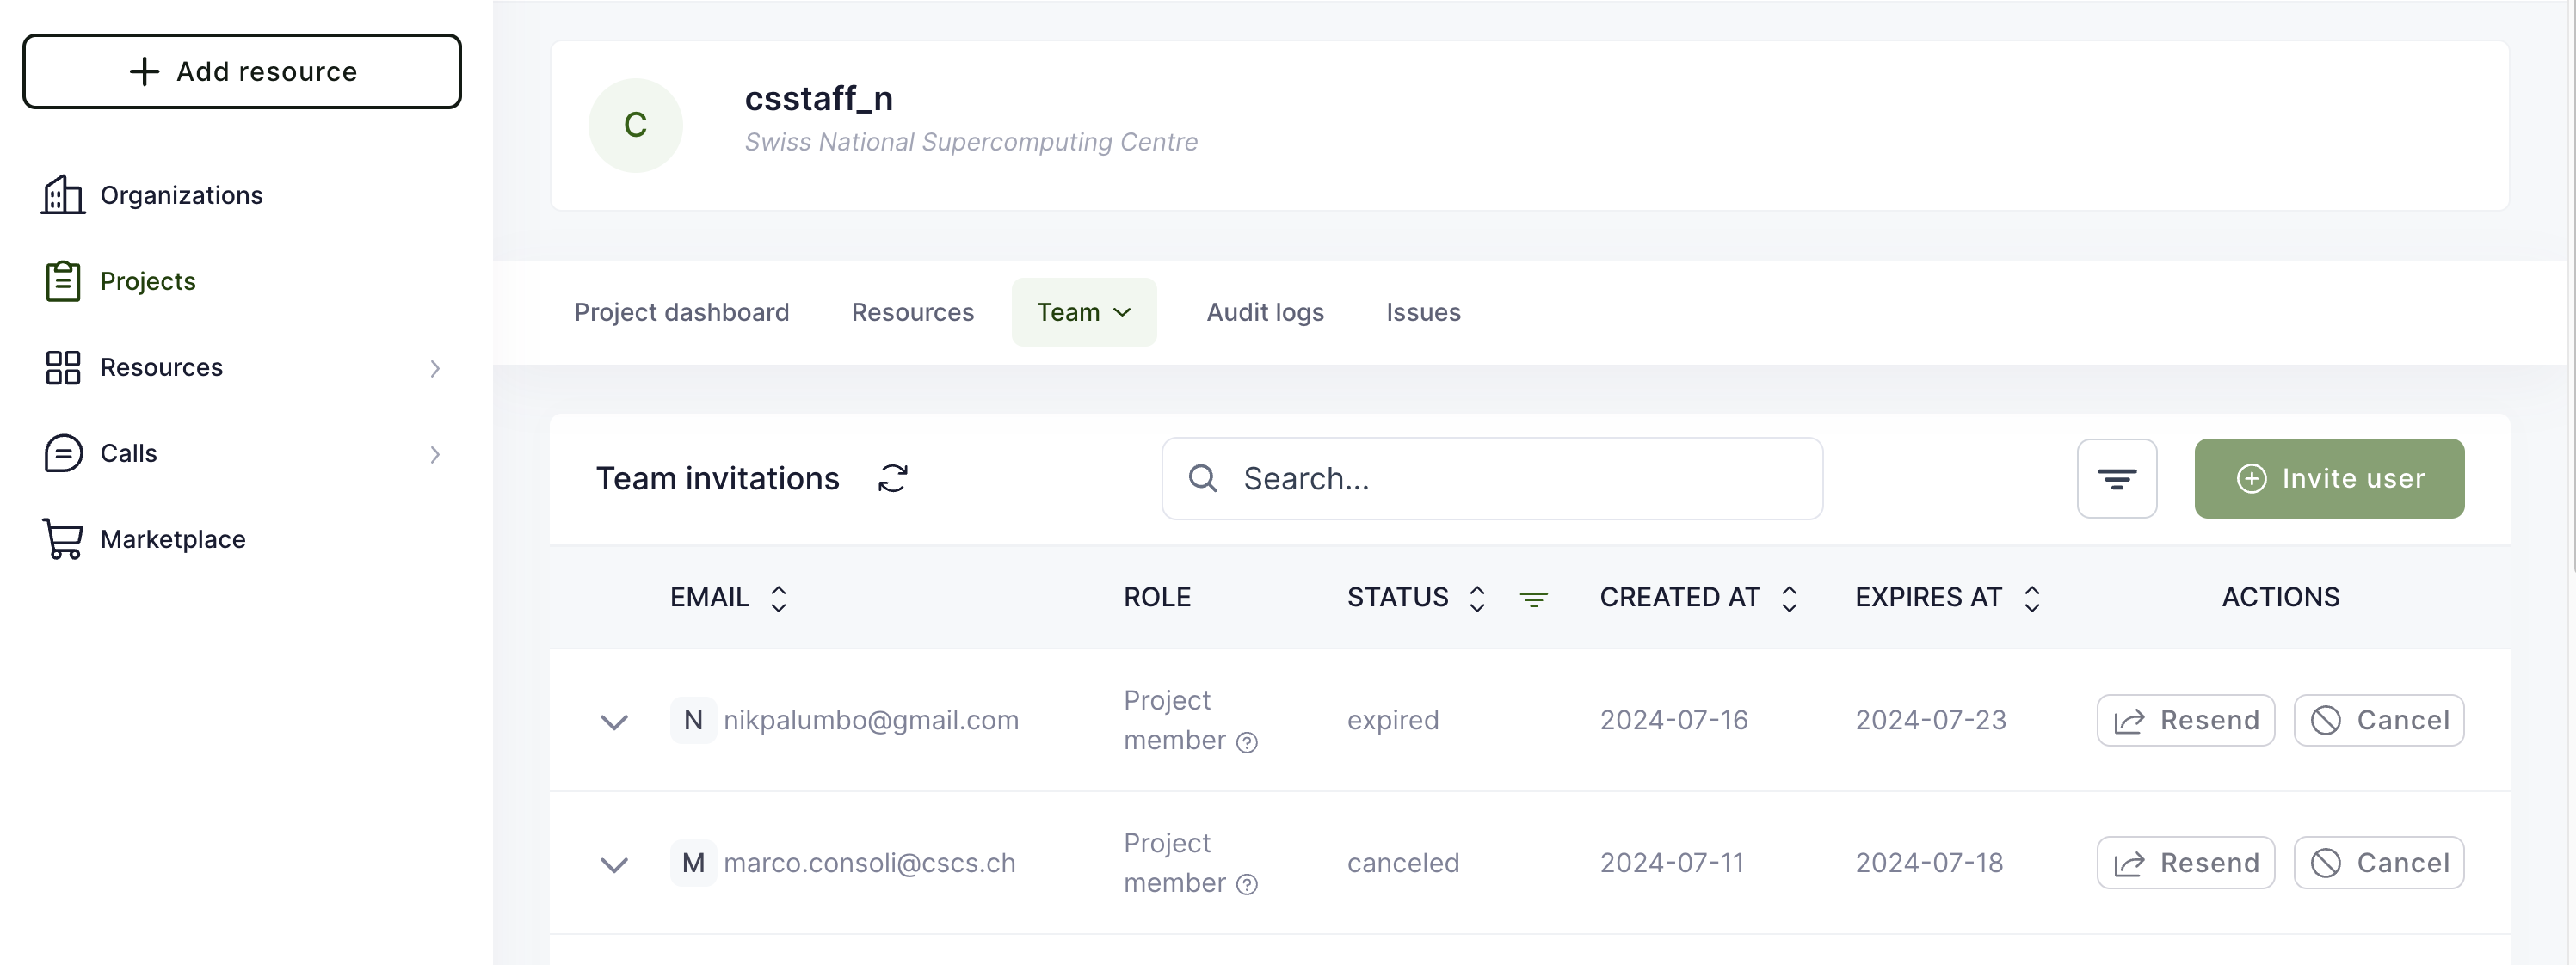This screenshot has width=2576, height=965.
Task: Switch to the Project dashboard tab
Action: [x=681, y=312]
